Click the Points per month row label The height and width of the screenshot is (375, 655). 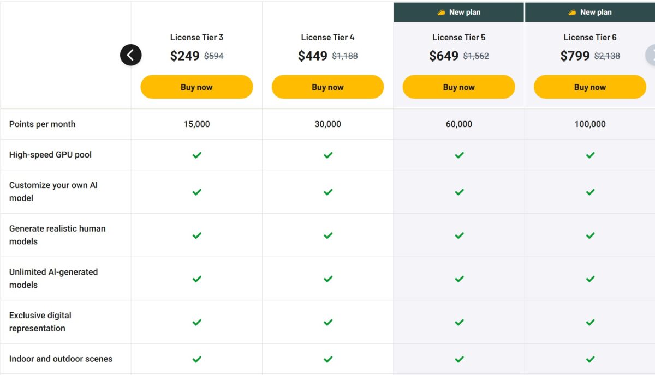(x=43, y=124)
